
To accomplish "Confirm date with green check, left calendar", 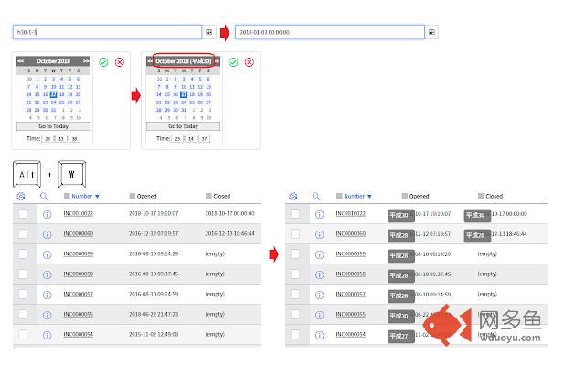I will 103,62.
